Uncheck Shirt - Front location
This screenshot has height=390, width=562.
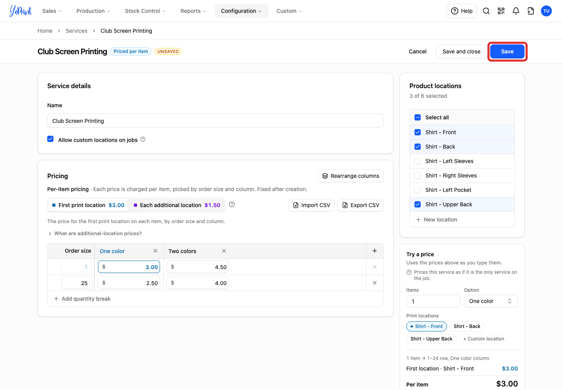(418, 132)
